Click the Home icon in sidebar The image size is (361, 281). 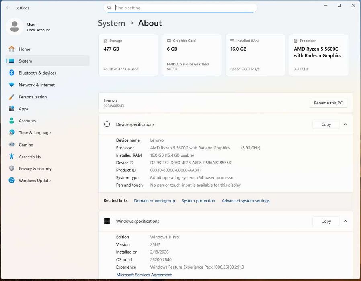click(12, 49)
